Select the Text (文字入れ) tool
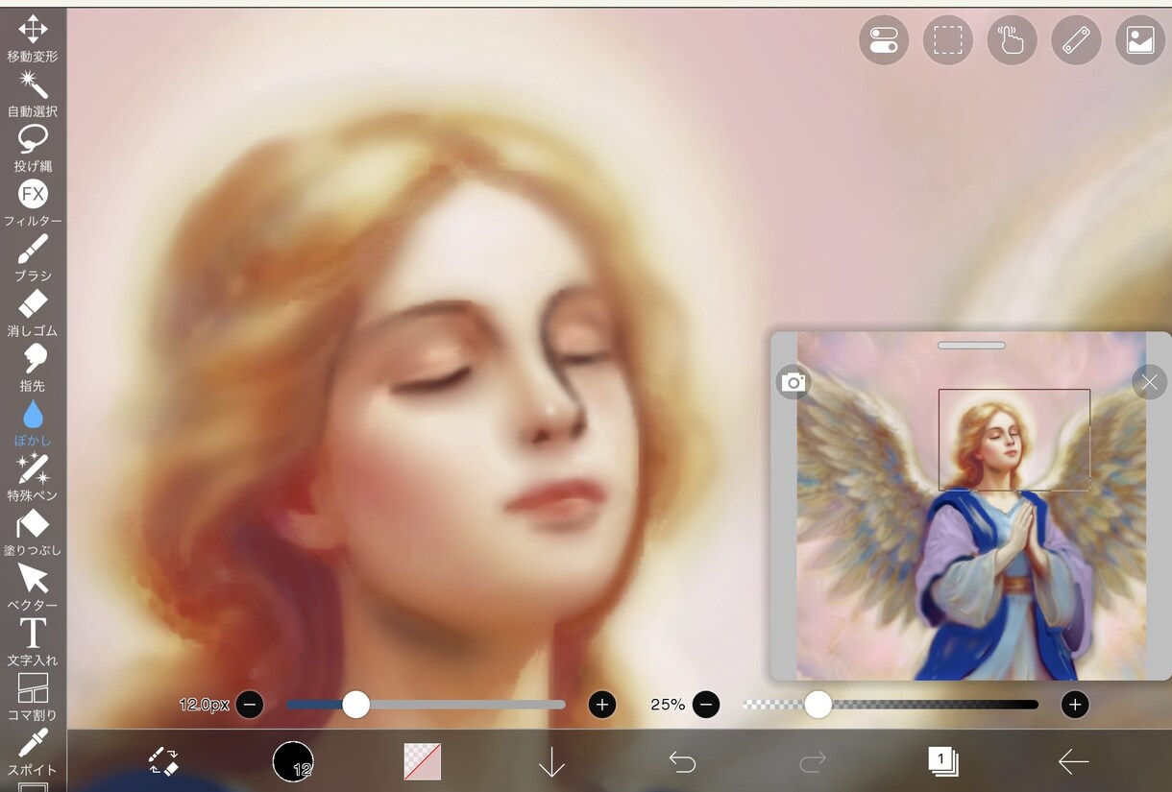 tap(33, 642)
